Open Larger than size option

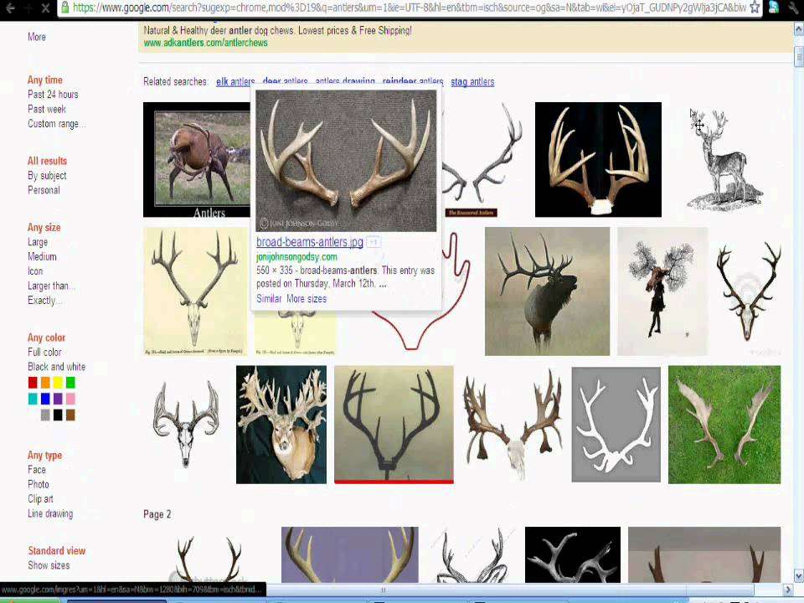[51, 286]
